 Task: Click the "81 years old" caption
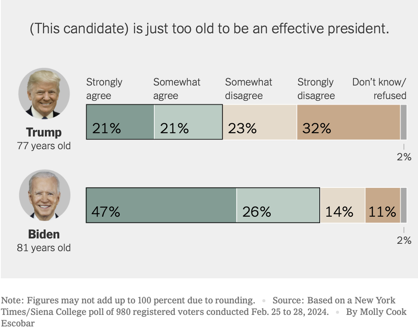coord(44,248)
